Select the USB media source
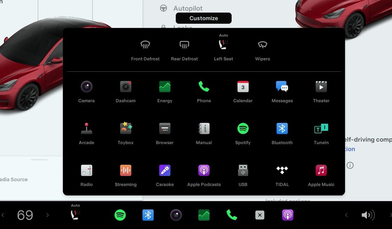The height and width of the screenshot is (229, 392). pos(243,175)
